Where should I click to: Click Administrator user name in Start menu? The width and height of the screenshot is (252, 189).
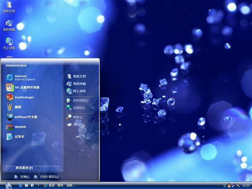(x=16, y=65)
